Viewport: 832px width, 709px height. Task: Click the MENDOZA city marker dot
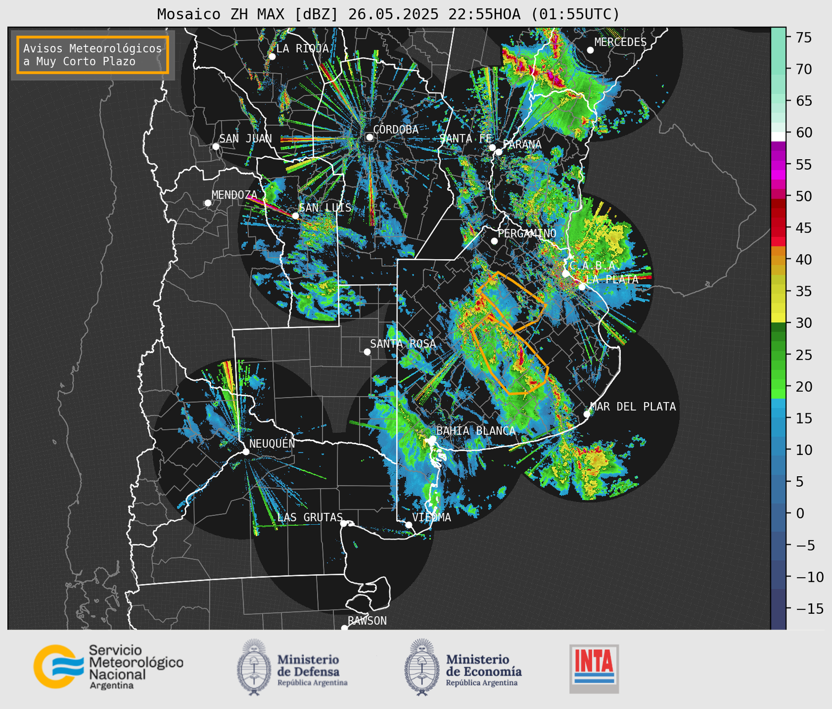(x=208, y=203)
